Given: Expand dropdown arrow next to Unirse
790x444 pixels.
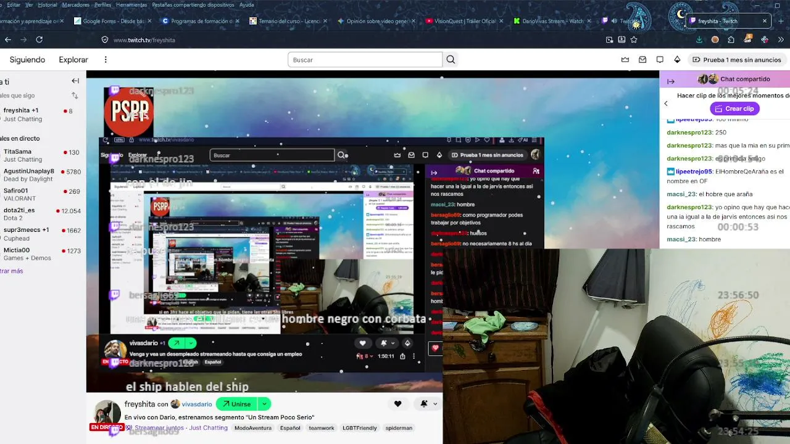Looking at the screenshot, I should [x=264, y=404].
